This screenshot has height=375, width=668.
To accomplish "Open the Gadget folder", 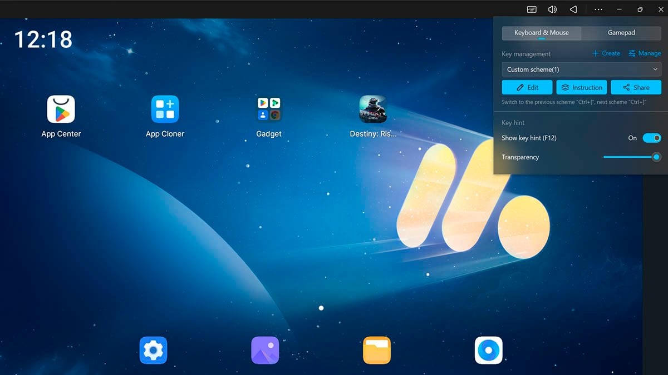I will (x=269, y=109).
